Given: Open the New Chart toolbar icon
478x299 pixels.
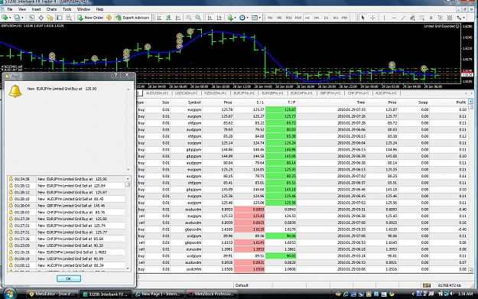Looking at the screenshot, I should [x=5, y=18].
